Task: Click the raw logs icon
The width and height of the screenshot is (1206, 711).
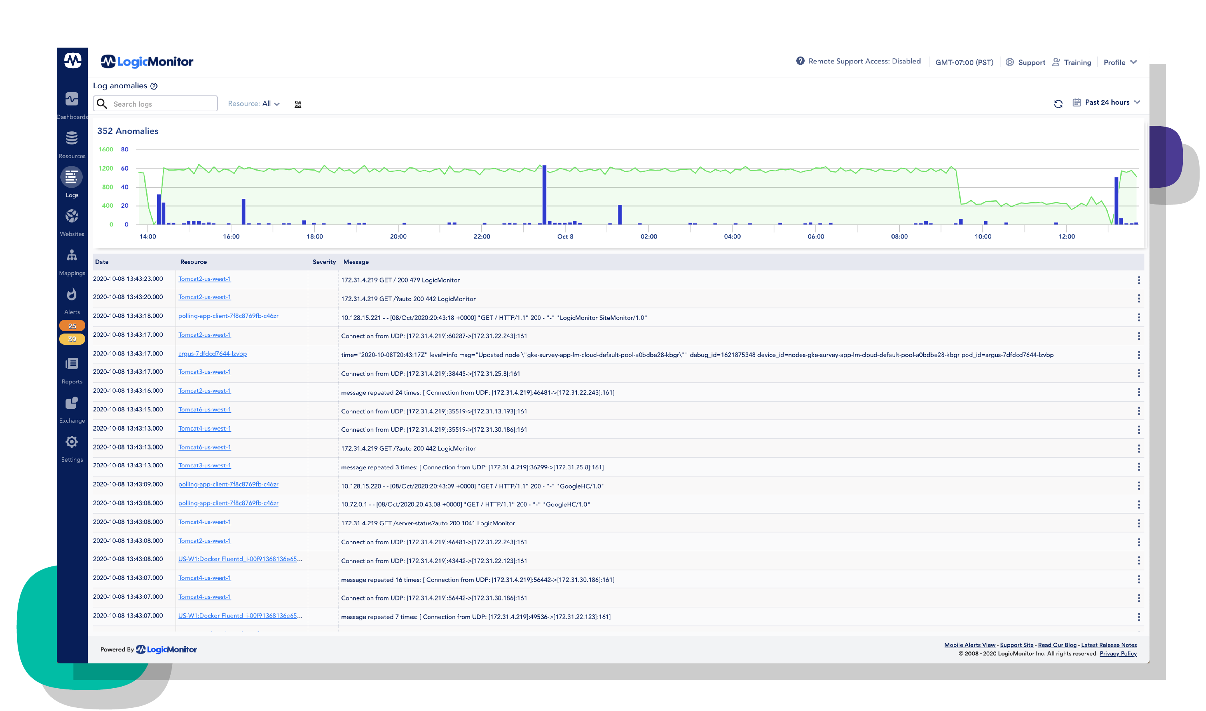Action: tap(298, 104)
